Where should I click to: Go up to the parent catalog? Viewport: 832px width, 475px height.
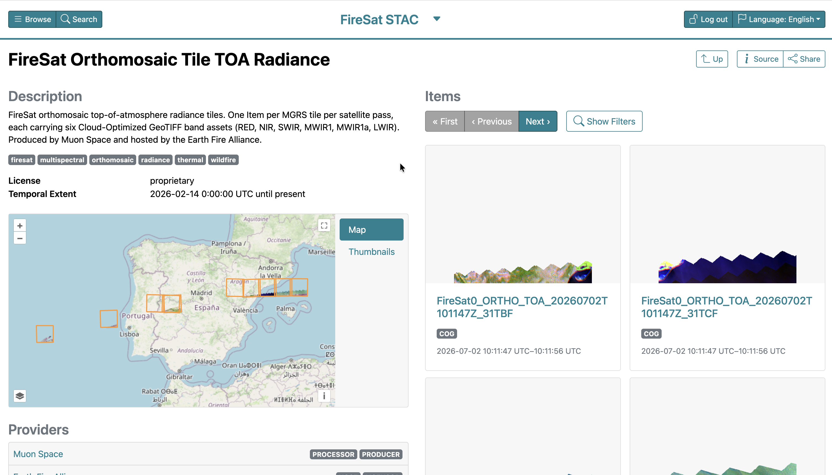tap(712, 59)
